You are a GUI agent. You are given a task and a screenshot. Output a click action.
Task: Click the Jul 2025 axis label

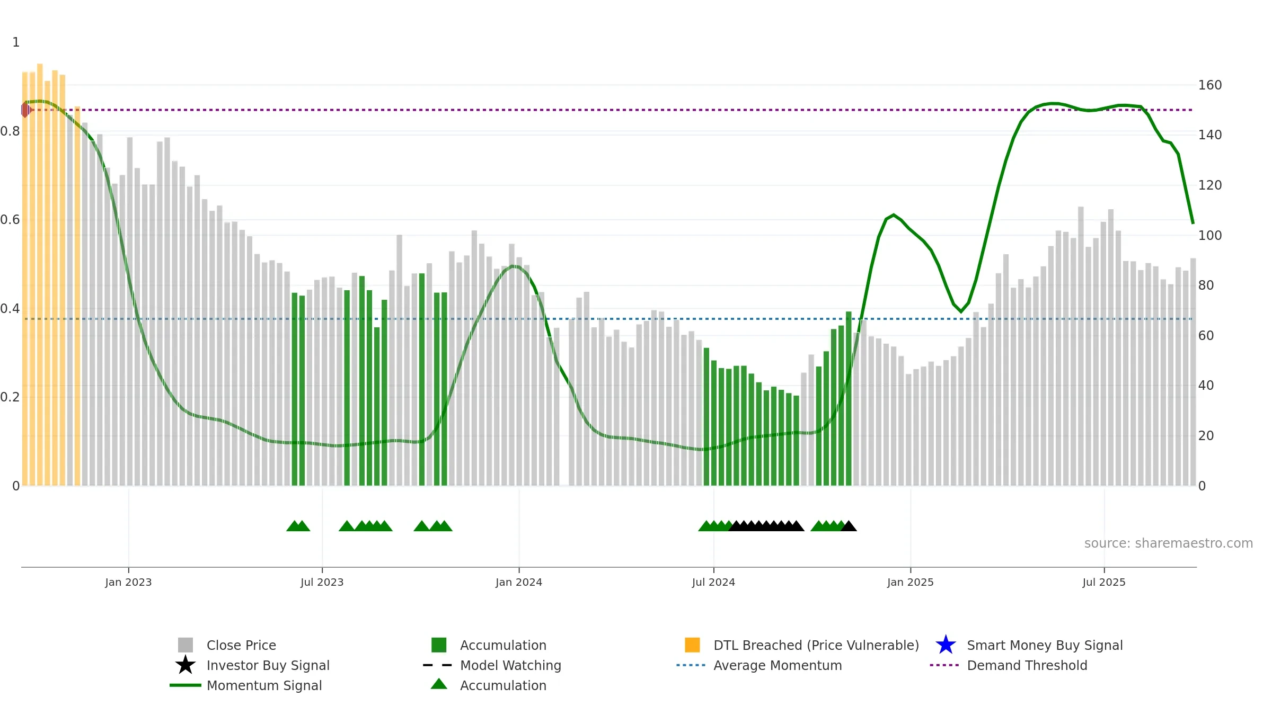(1104, 582)
